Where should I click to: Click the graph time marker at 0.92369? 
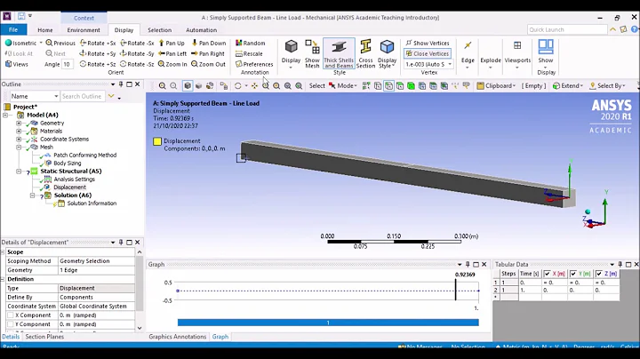[455, 289]
